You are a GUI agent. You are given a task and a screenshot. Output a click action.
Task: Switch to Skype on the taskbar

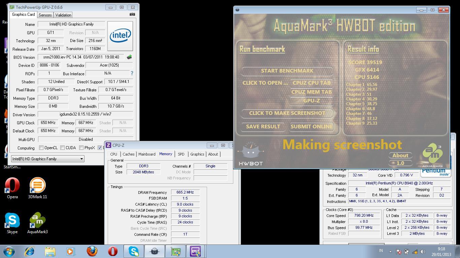(134, 251)
